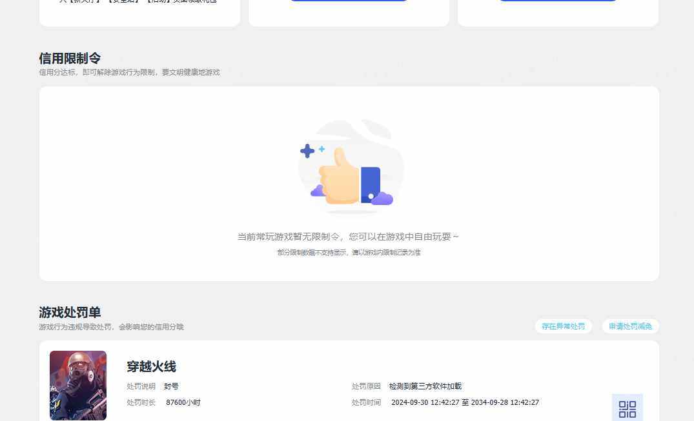Click the 部分限制数据不支持显示 note text
This screenshot has width=694, height=421.
(x=349, y=253)
